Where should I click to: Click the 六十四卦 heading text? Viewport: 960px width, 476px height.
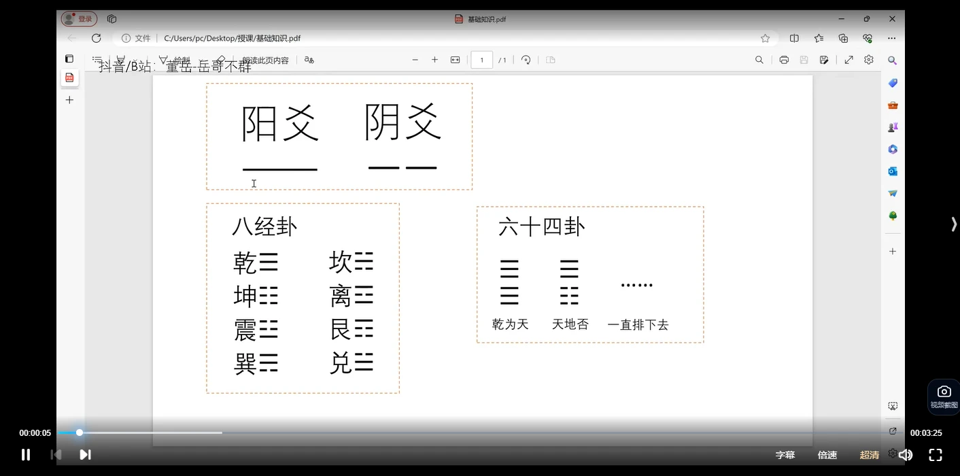(542, 226)
